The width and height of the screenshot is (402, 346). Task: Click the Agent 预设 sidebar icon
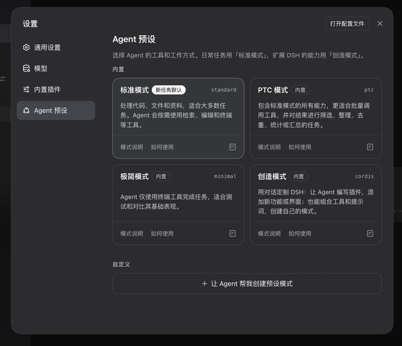coord(26,111)
